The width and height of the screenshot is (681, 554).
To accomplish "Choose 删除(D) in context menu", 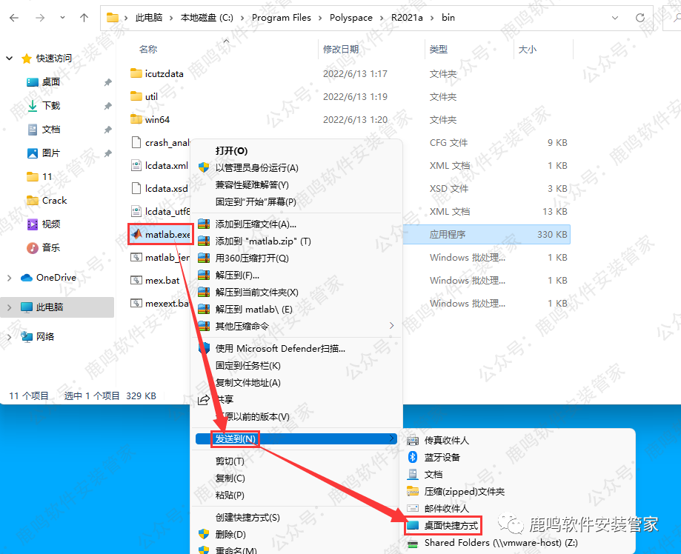I will click(x=230, y=535).
